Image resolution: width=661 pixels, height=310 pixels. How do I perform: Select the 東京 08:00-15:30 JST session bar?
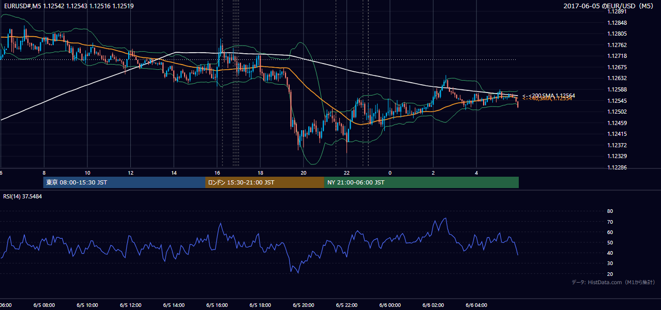click(x=124, y=182)
